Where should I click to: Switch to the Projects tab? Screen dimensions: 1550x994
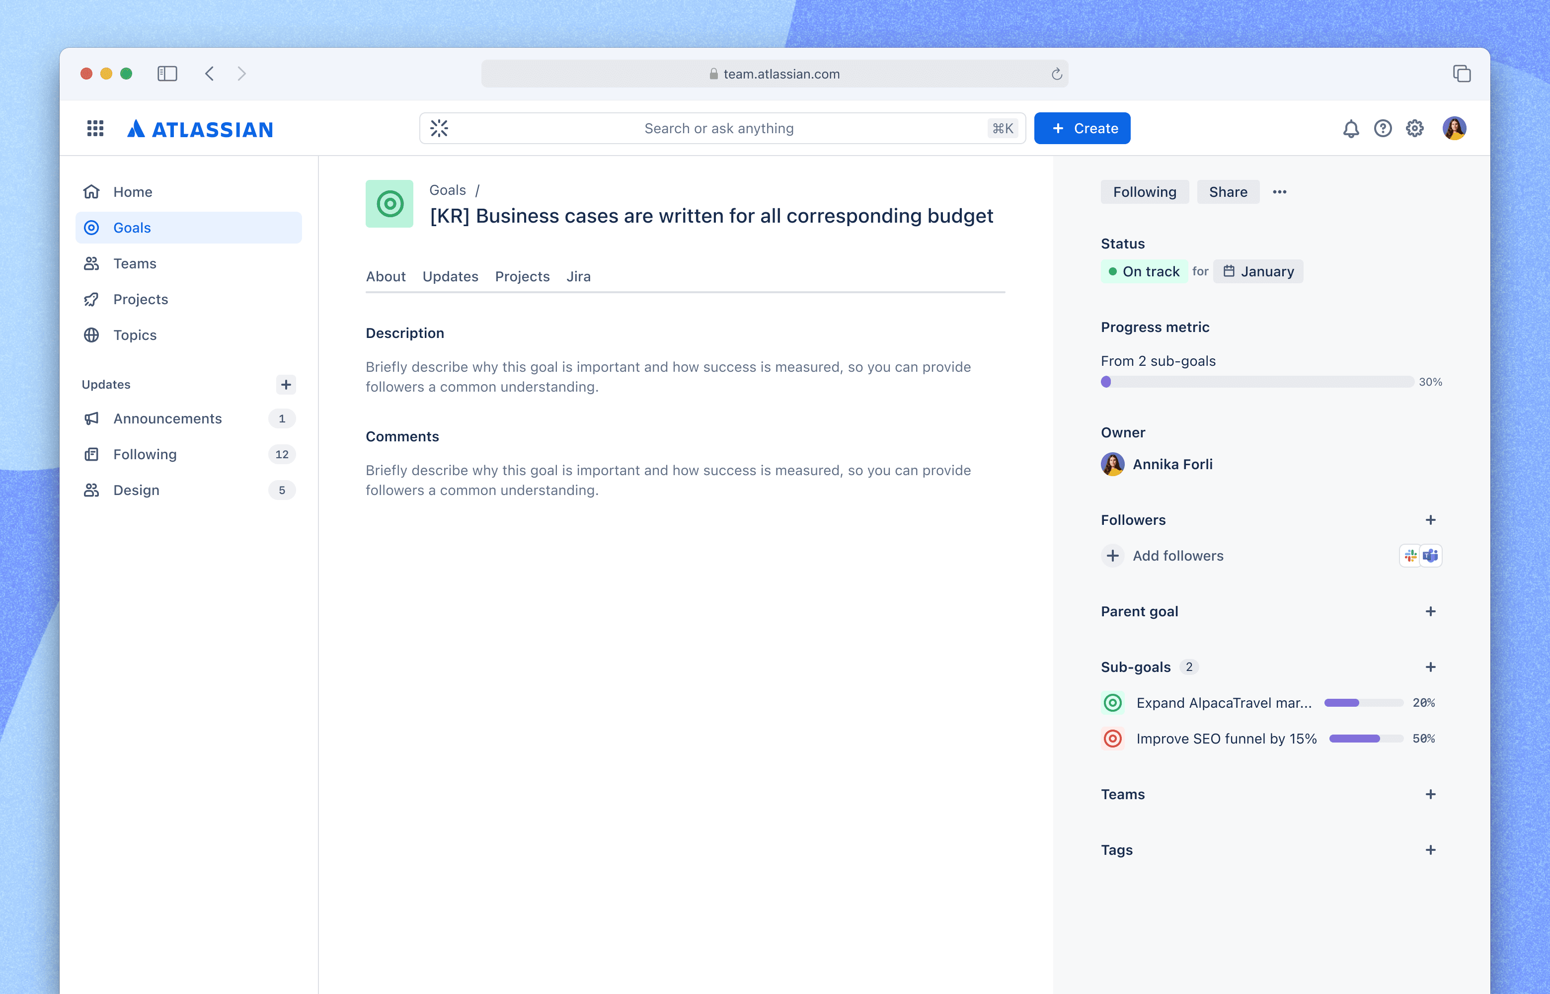(x=523, y=276)
